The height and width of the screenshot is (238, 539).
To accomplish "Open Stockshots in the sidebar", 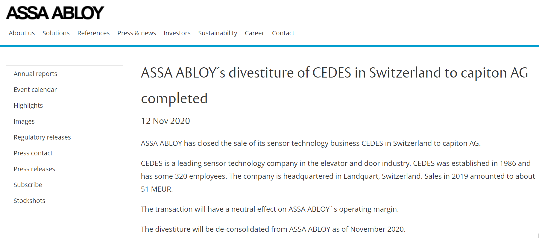I will (29, 201).
